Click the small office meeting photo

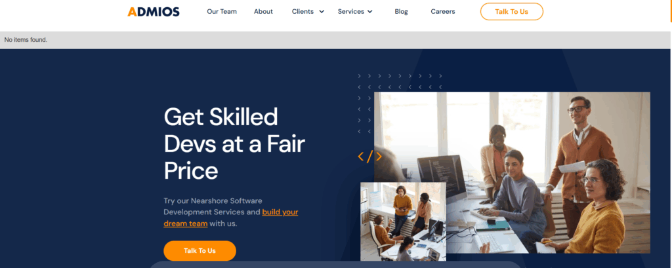[403, 221]
